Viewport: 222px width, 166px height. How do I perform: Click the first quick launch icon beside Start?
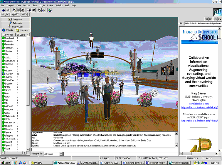click(15, 163)
